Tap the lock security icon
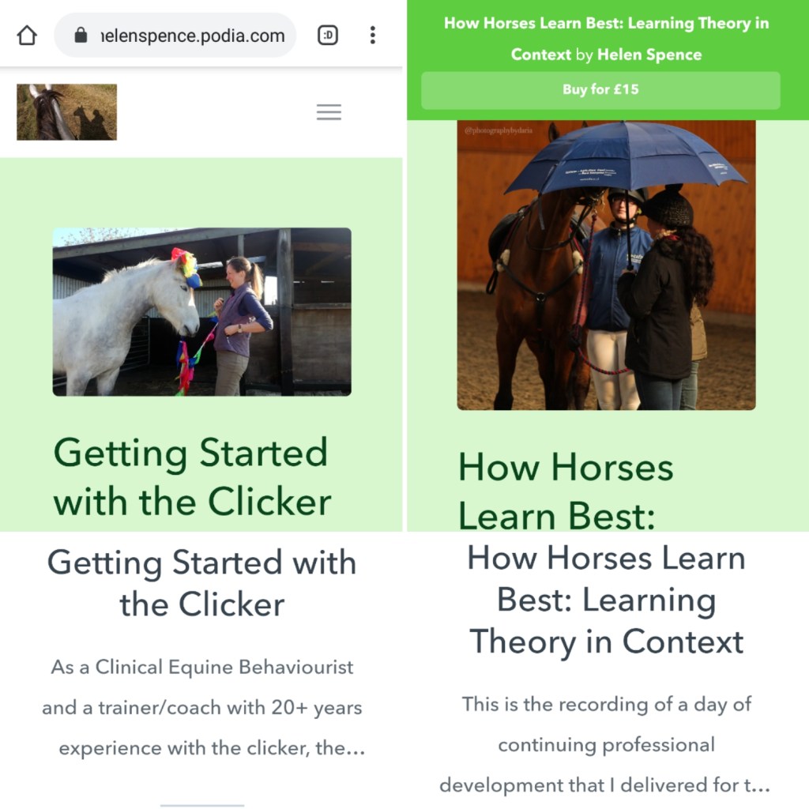This screenshot has height=809, width=809. (x=81, y=35)
